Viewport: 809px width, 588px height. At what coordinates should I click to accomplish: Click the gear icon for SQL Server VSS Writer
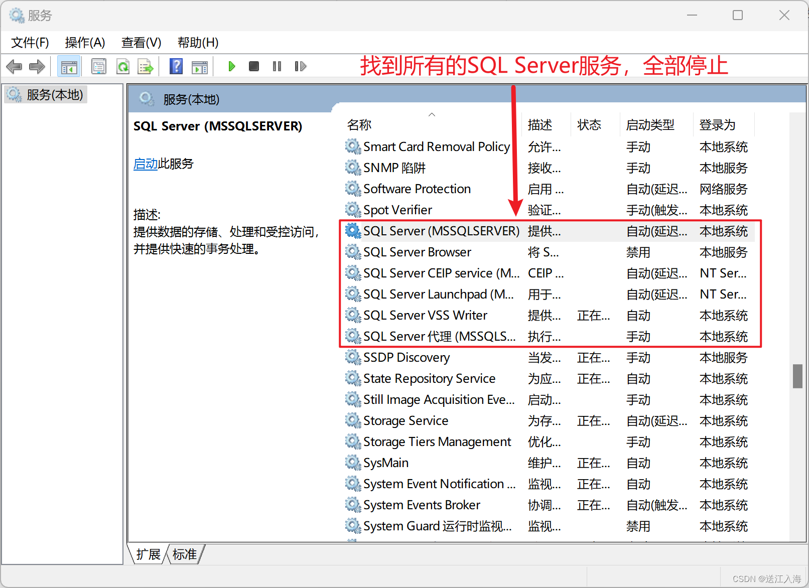coord(353,315)
